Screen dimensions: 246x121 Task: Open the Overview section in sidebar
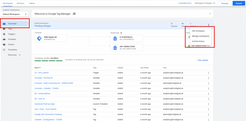point(15,23)
